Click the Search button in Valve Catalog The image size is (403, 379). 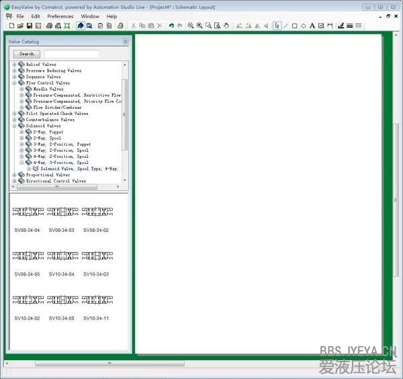pos(27,54)
